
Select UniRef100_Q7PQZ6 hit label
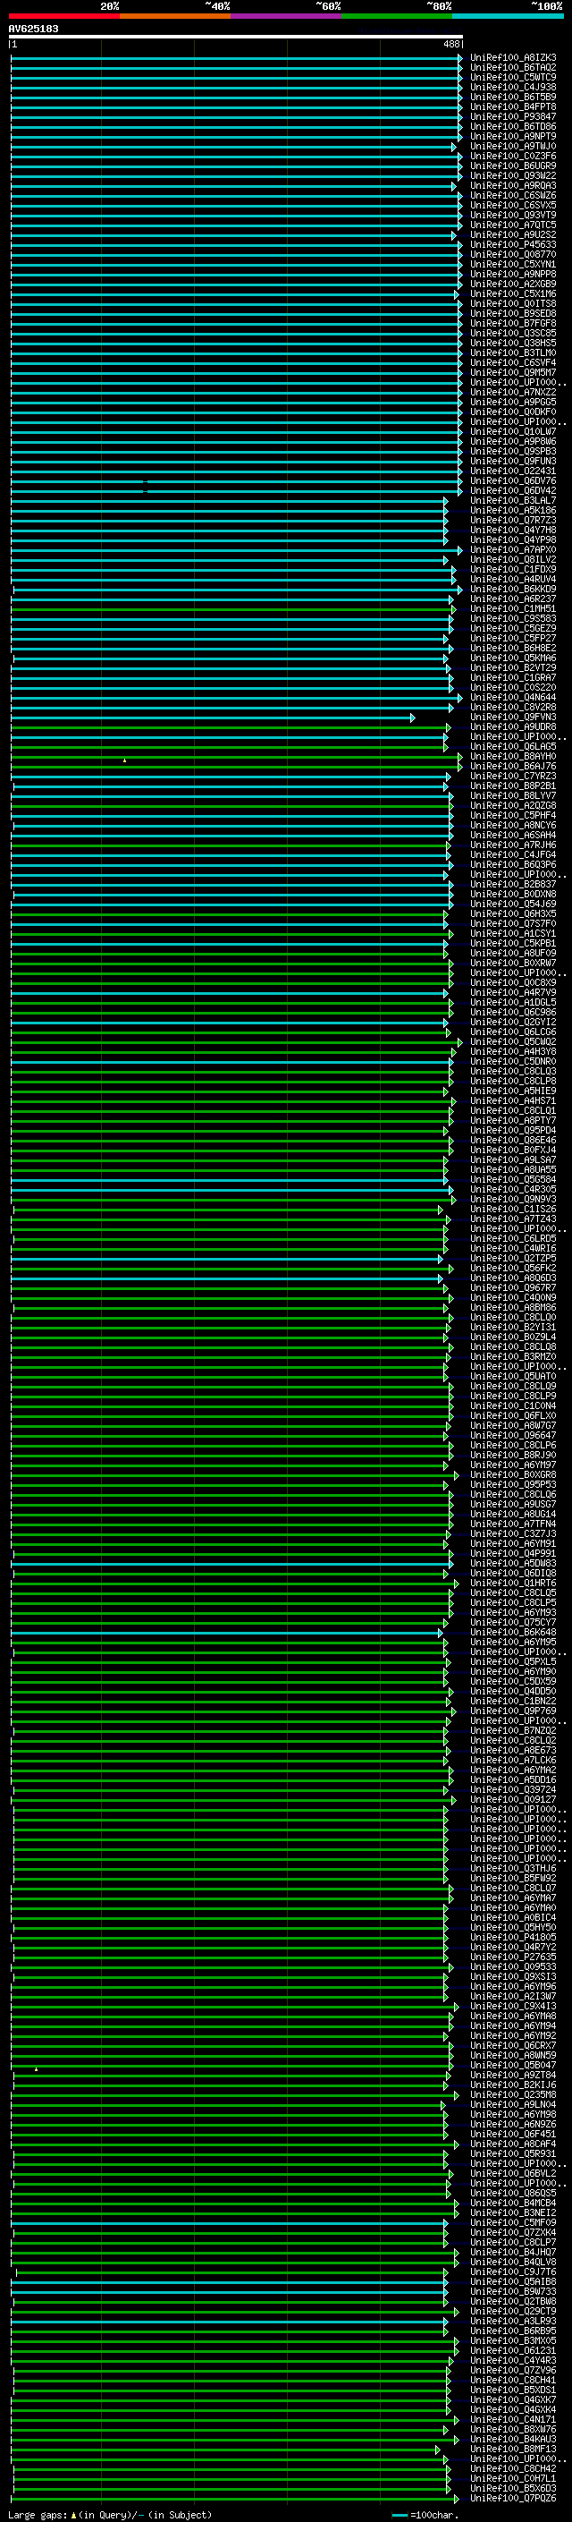click(513, 2498)
